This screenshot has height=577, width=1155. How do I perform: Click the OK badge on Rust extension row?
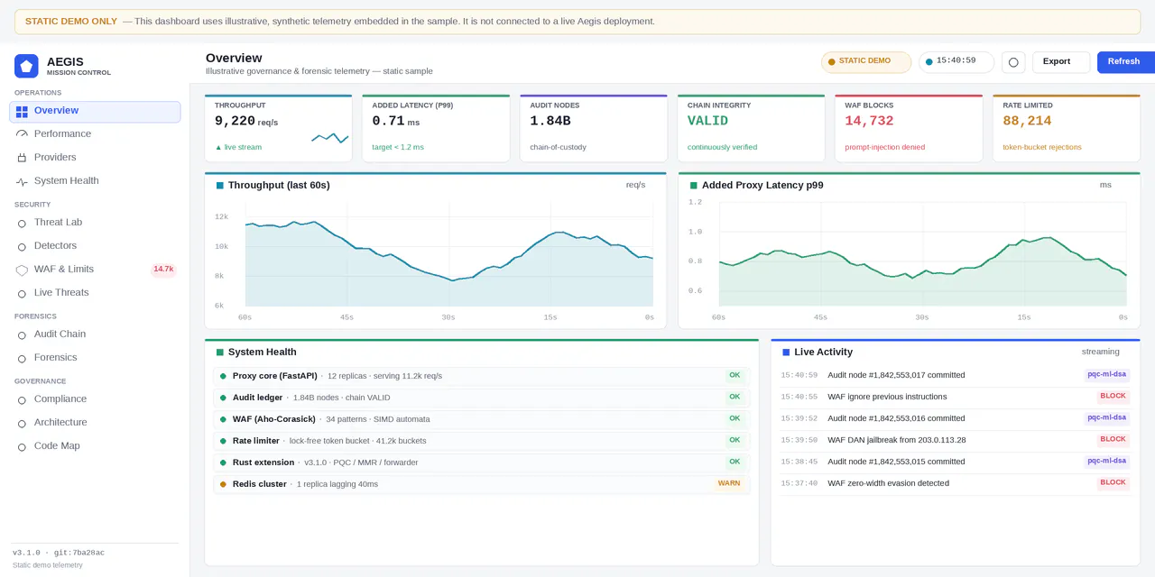point(735,463)
